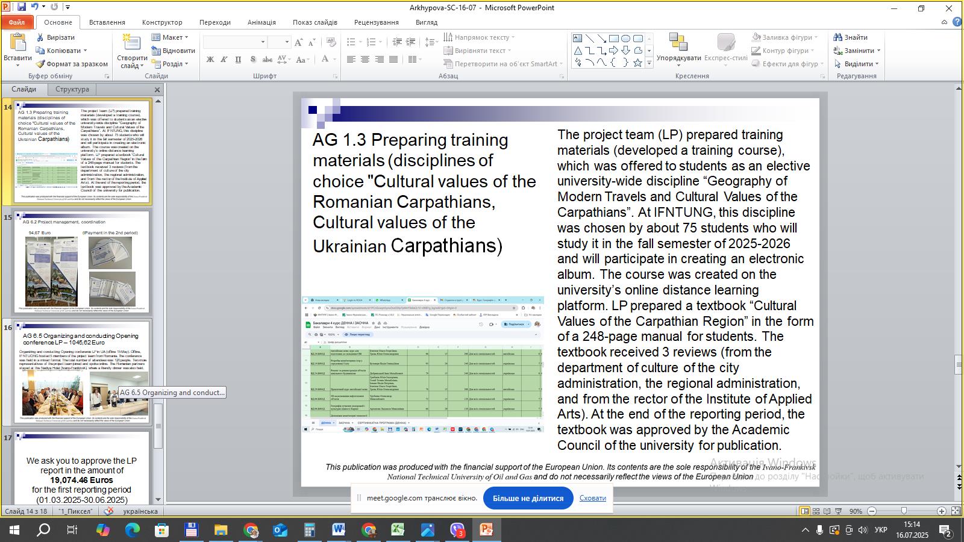This screenshot has width=964, height=542.
Task: Decrease font size with the shrink-font icon
Action: (x=311, y=42)
